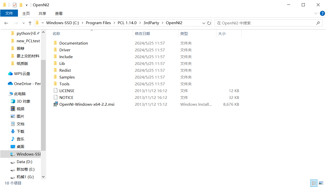Click the OneDrive cloud icon
The image size is (326, 187).
[10, 84]
